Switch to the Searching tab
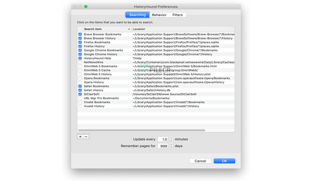Viewport: 313px width, 181px height. tap(137, 15)
